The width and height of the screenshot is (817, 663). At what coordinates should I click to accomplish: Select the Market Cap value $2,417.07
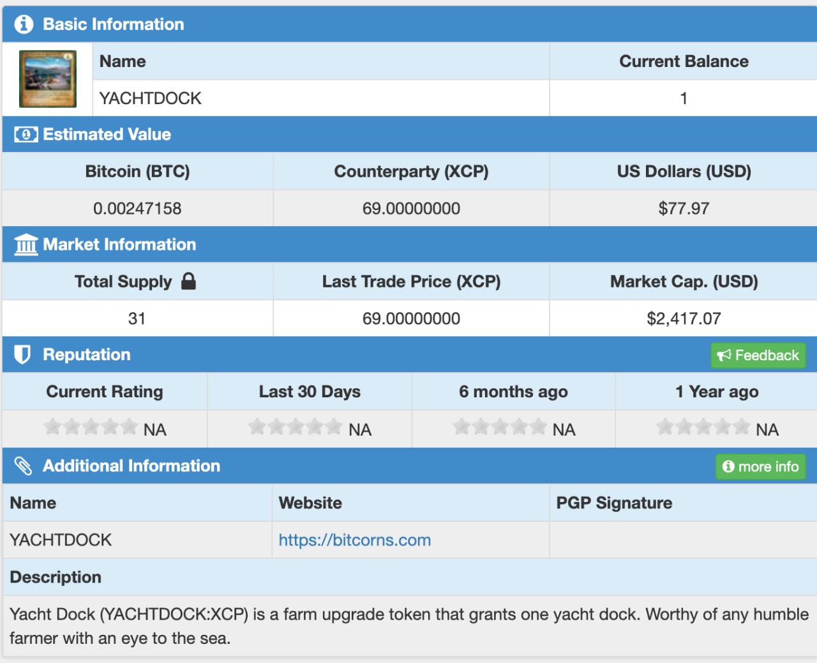(x=684, y=318)
